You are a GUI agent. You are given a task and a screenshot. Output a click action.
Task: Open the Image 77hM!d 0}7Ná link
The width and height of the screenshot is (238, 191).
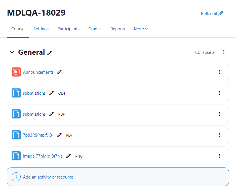click(43, 156)
